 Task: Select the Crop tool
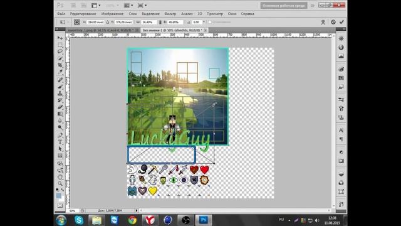(x=60, y=65)
